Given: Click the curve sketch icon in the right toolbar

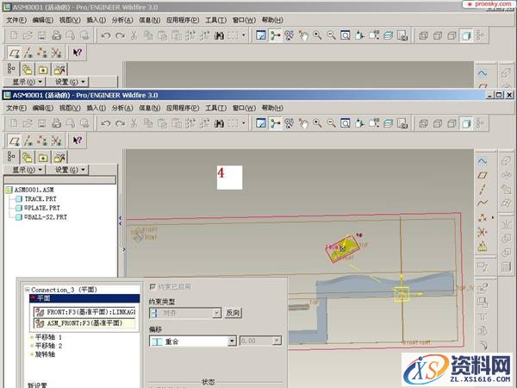Looking at the screenshot, I should (x=483, y=203).
